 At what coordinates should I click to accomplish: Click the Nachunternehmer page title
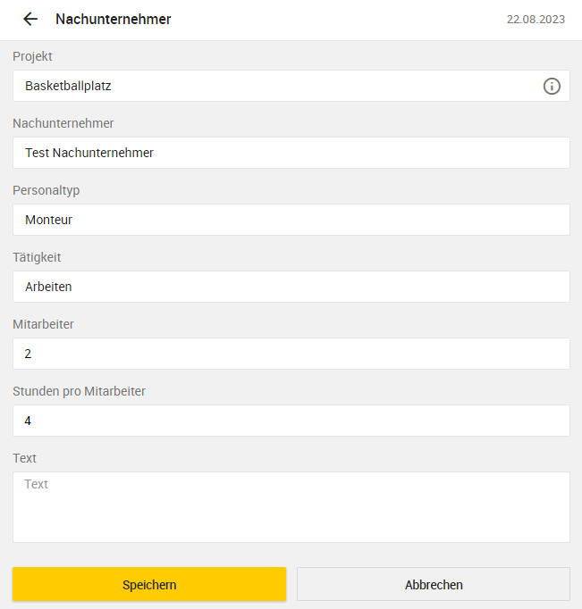(x=114, y=19)
